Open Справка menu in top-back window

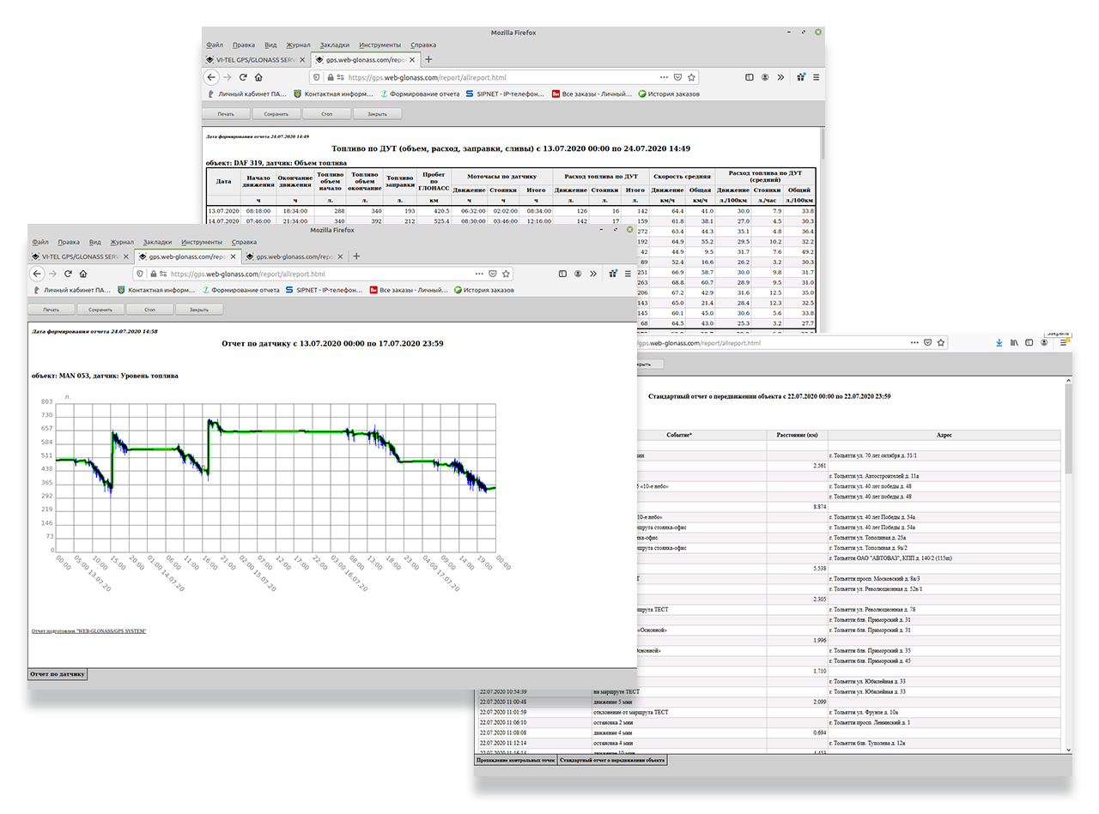(x=423, y=45)
